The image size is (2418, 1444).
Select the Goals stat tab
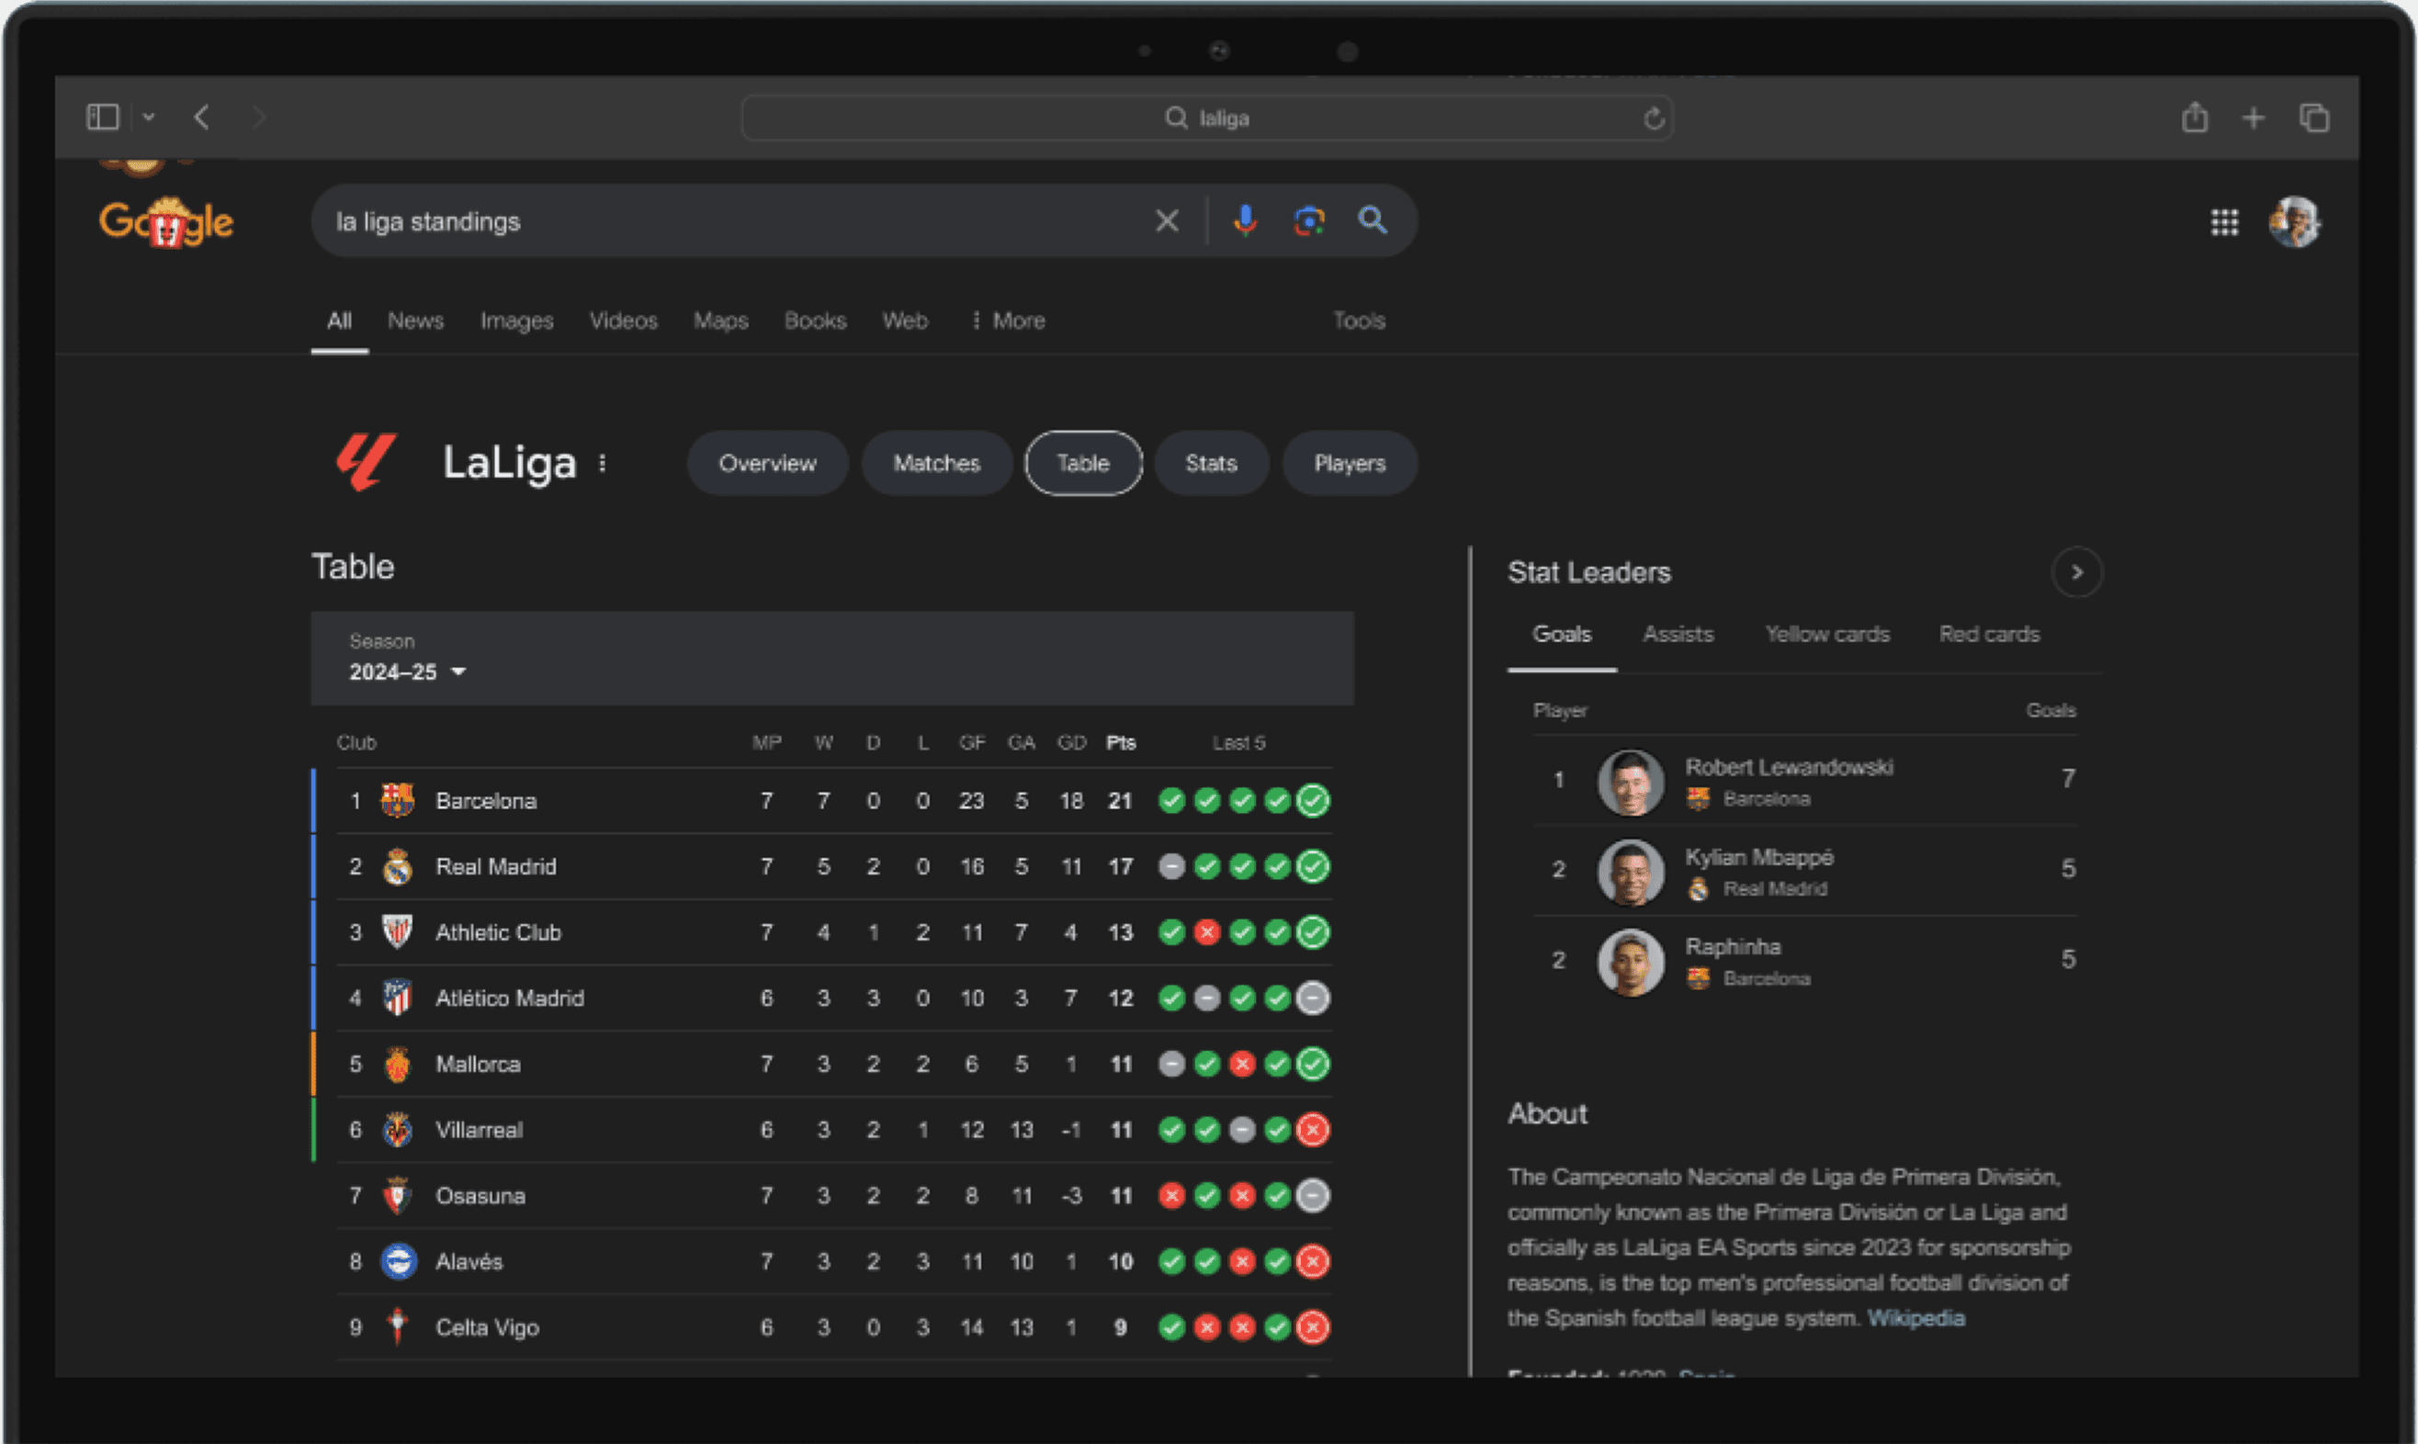tap(1562, 635)
